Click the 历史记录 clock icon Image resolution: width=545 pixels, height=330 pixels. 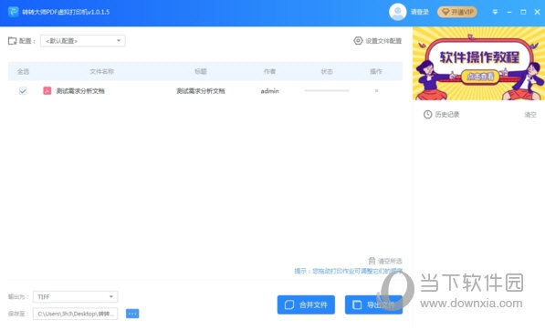point(427,115)
